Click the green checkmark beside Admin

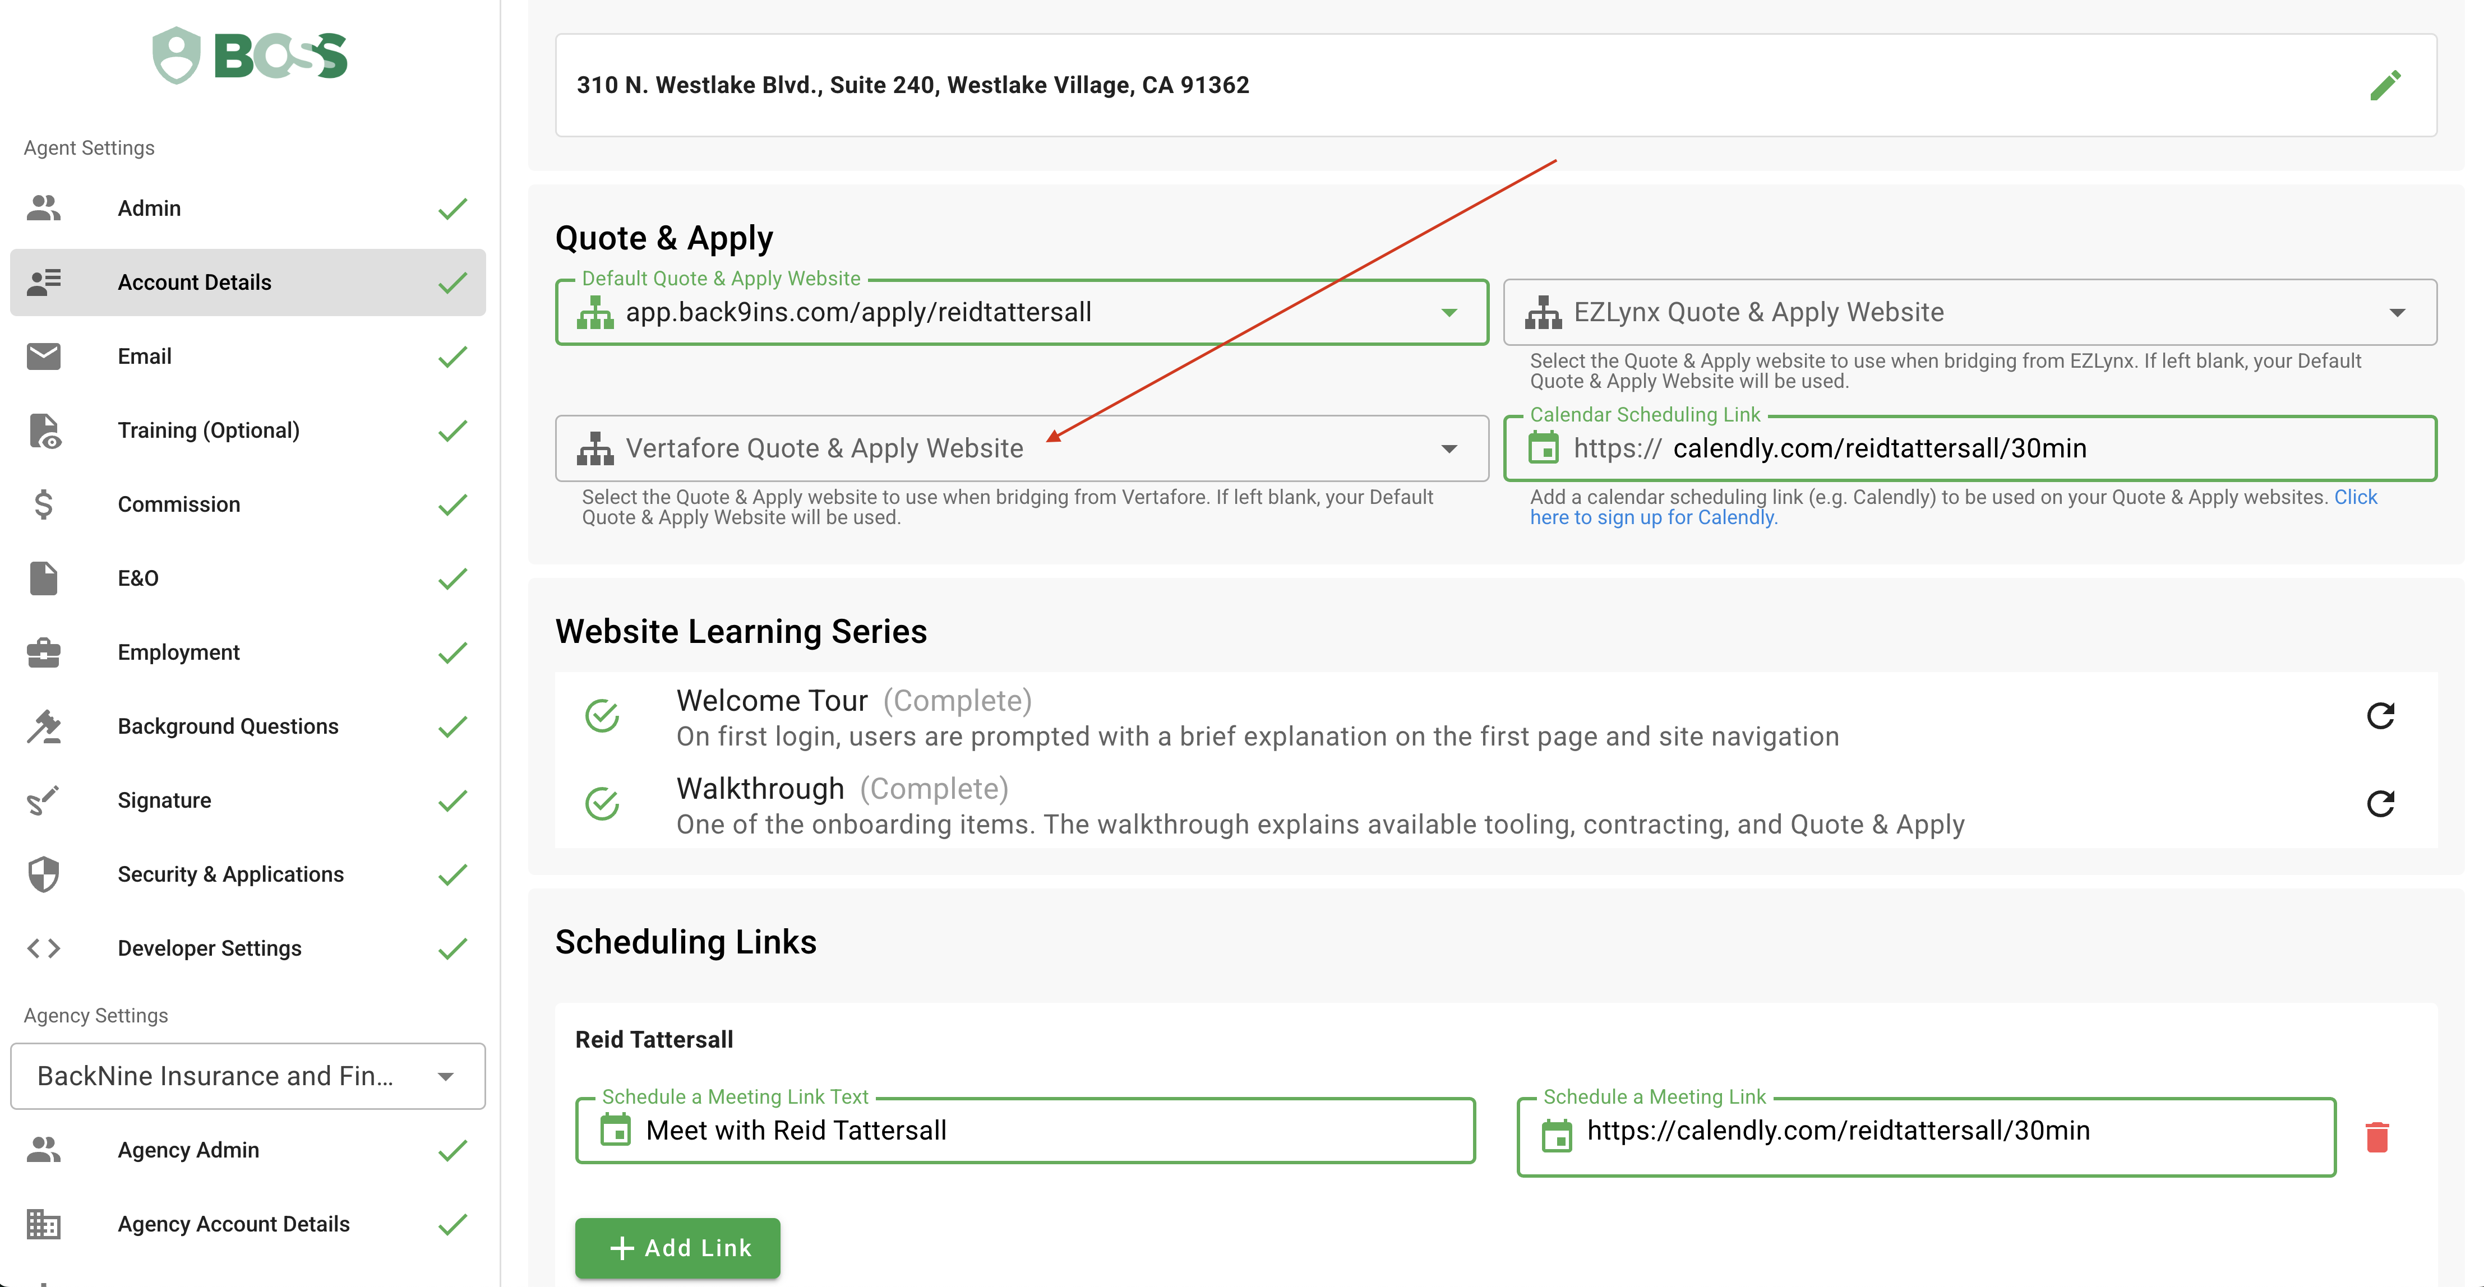click(x=453, y=209)
